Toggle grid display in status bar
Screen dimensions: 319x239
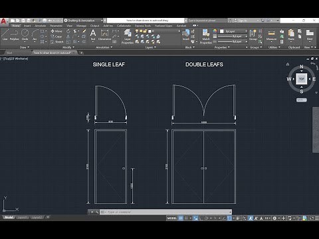click(181, 218)
